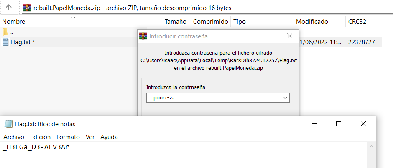Expand the Nombre column sort chevron

pyautogui.click(x=74, y=18)
